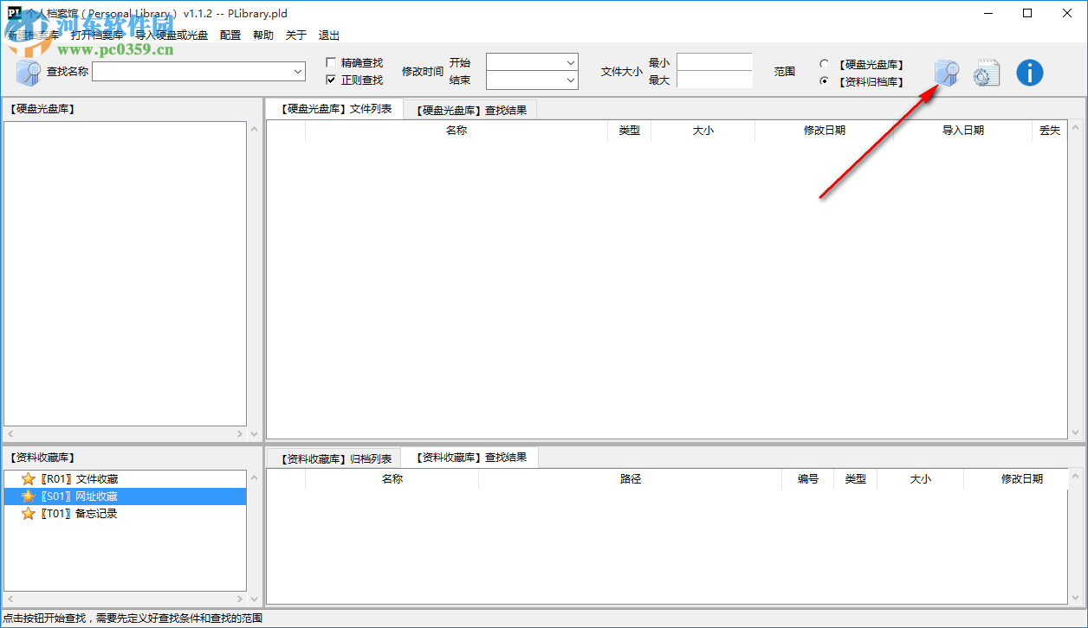Viewport: 1088px width, 628px height.
Task: Click the magnifier cube icon beside 查找名称
Action: coord(25,72)
